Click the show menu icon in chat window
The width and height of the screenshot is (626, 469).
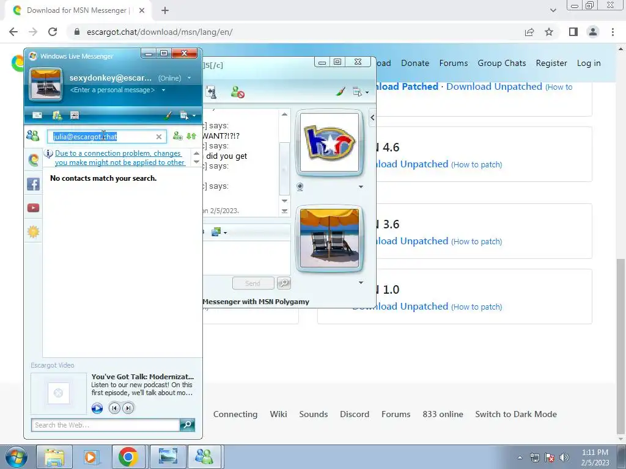coord(357,92)
